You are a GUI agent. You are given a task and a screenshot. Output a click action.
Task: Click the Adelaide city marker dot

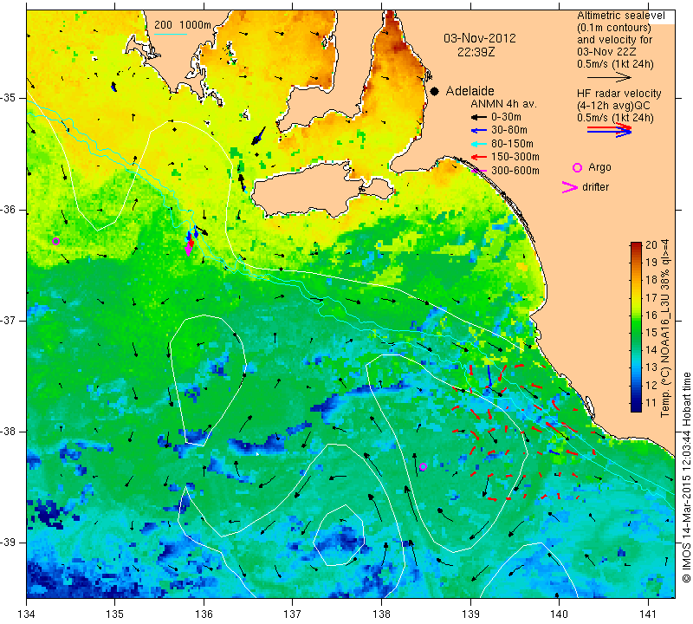pyautogui.click(x=435, y=91)
